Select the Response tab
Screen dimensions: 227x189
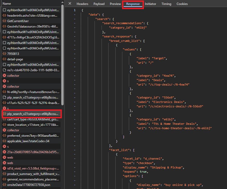point(133,4)
